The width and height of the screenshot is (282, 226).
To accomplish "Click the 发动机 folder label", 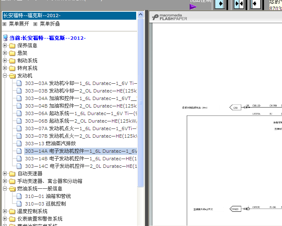I will (x=25, y=76).
